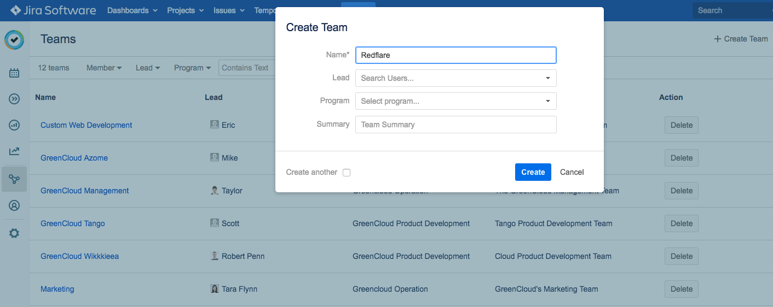Click the double-arrow planning icon in sidebar

tap(14, 99)
